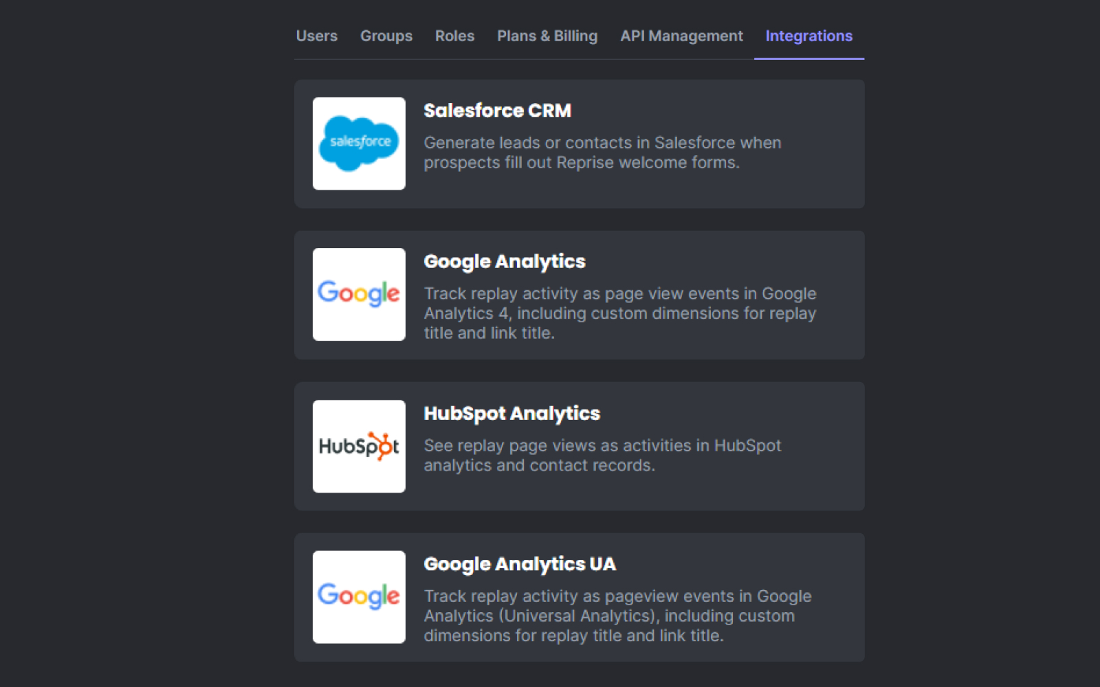This screenshot has height=687, width=1100.
Task: Click the Salesforce CRM title
Action: coord(497,111)
